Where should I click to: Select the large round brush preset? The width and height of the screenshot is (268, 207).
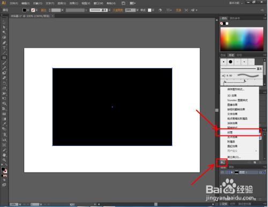pyautogui.click(x=230, y=62)
